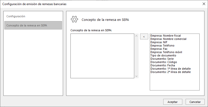The width and height of the screenshot is (208, 107).
Task: Select 'Empresa: Nombre comercial' list entry
Action: [169, 39]
